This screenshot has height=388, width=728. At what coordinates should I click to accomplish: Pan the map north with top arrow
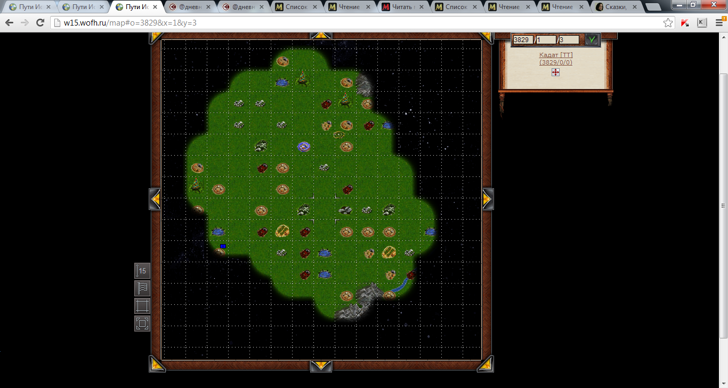321,35
